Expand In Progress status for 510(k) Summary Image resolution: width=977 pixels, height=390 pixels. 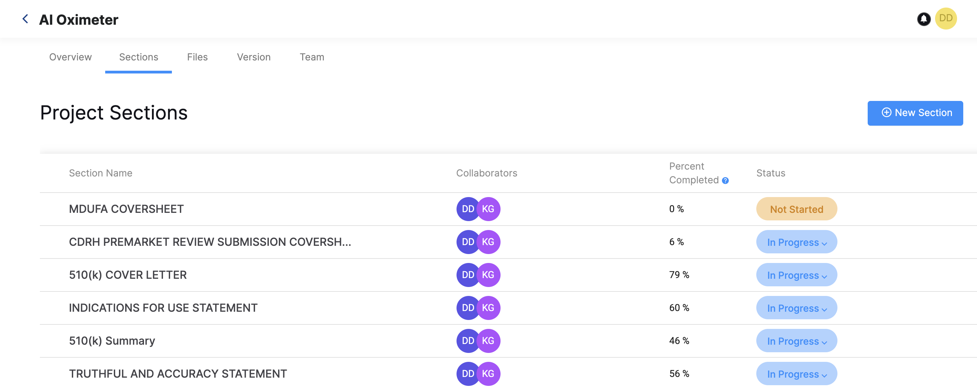(x=797, y=341)
